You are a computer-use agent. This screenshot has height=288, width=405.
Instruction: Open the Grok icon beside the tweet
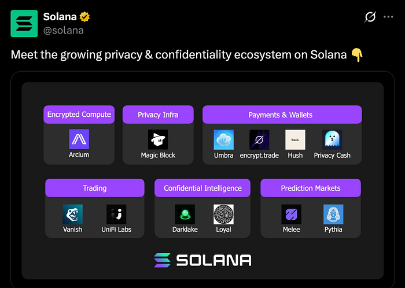click(370, 17)
